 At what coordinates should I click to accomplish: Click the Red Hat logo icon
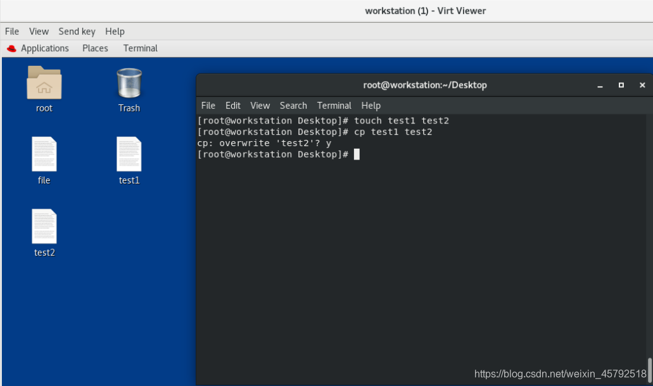point(11,49)
